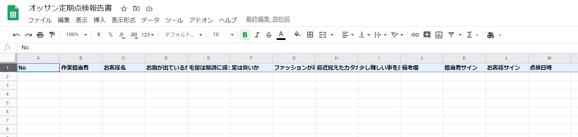578x137 pixels.
Task: Open the horizontal align dropdown
Action: pyautogui.click(x=348, y=35)
